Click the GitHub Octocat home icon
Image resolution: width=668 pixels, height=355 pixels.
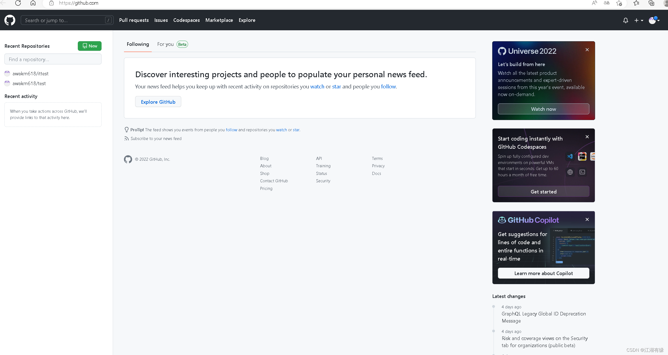pyautogui.click(x=10, y=20)
